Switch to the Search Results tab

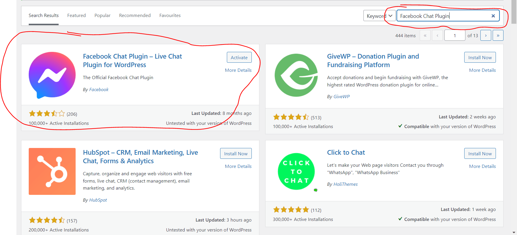[44, 16]
